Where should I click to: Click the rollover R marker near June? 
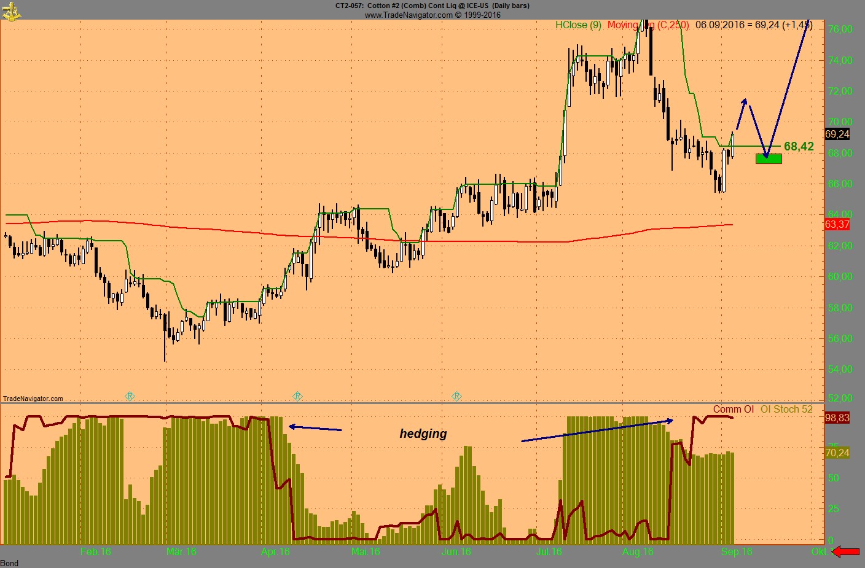456,396
